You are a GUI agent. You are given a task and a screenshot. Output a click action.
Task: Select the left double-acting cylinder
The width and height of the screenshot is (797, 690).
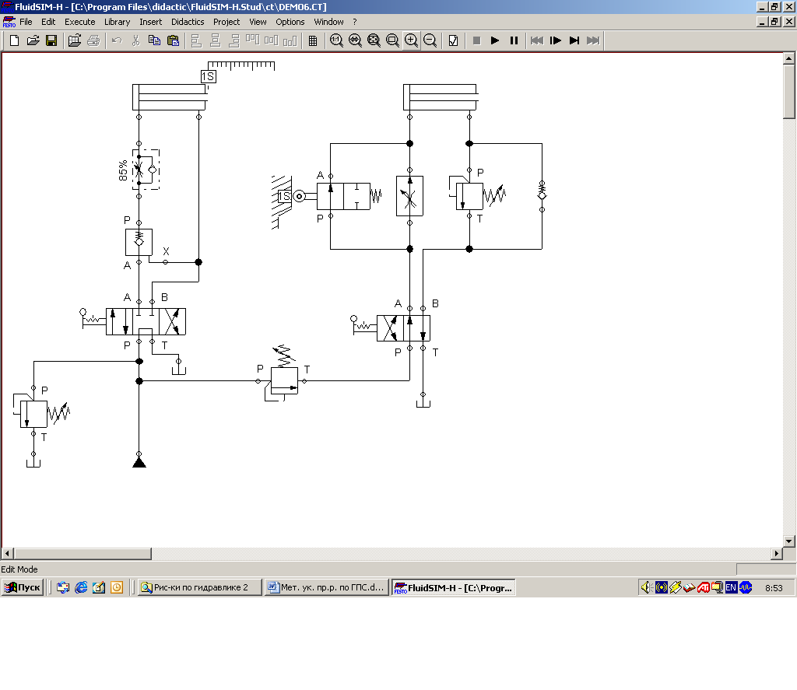pyautogui.click(x=170, y=97)
